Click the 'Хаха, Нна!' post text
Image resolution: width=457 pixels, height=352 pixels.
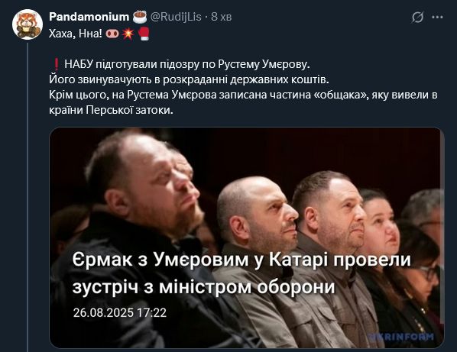(76, 34)
